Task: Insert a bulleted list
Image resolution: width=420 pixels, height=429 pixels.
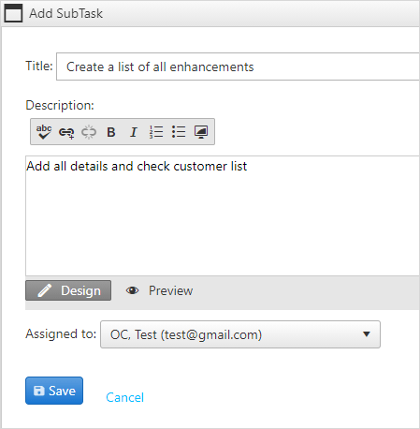Action: point(179,132)
